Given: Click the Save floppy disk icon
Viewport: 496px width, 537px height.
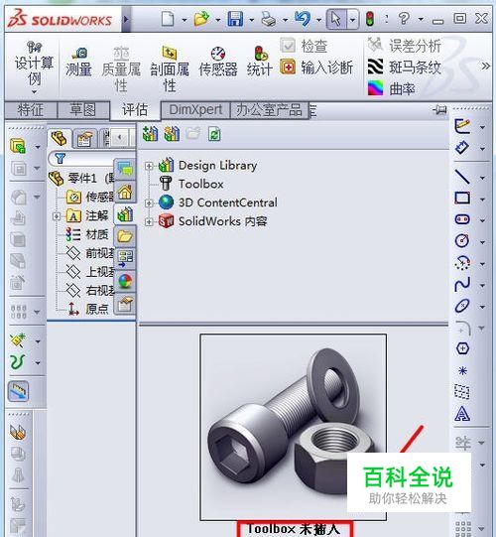Looking at the screenshot, I should [235, 19].
